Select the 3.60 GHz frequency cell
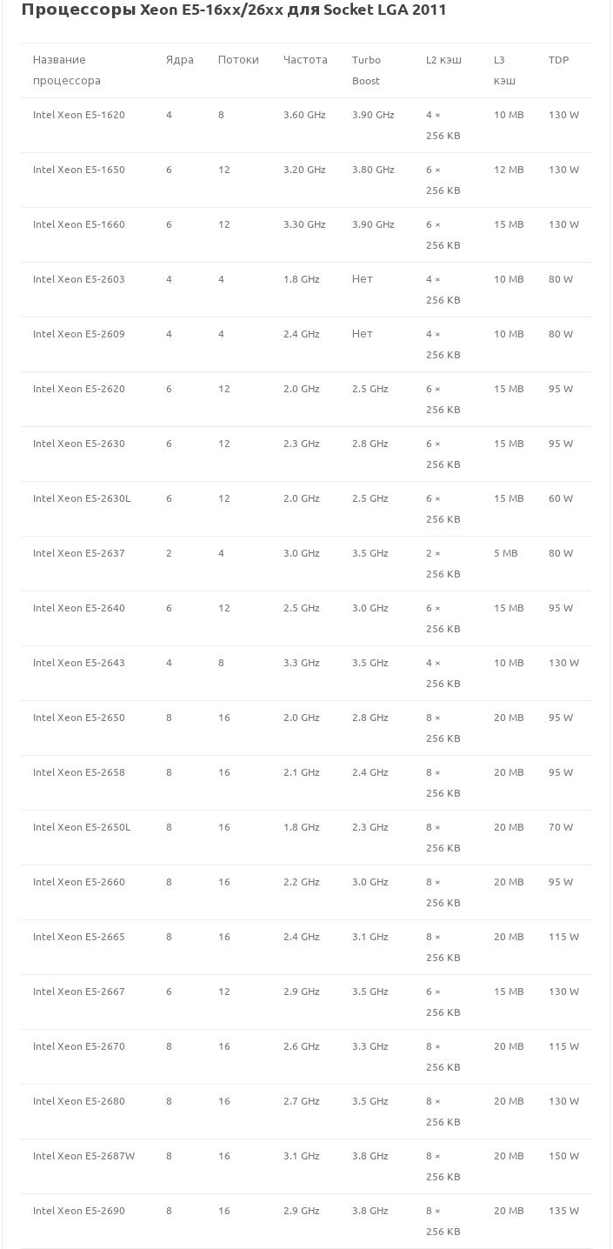 click(304, 115)
